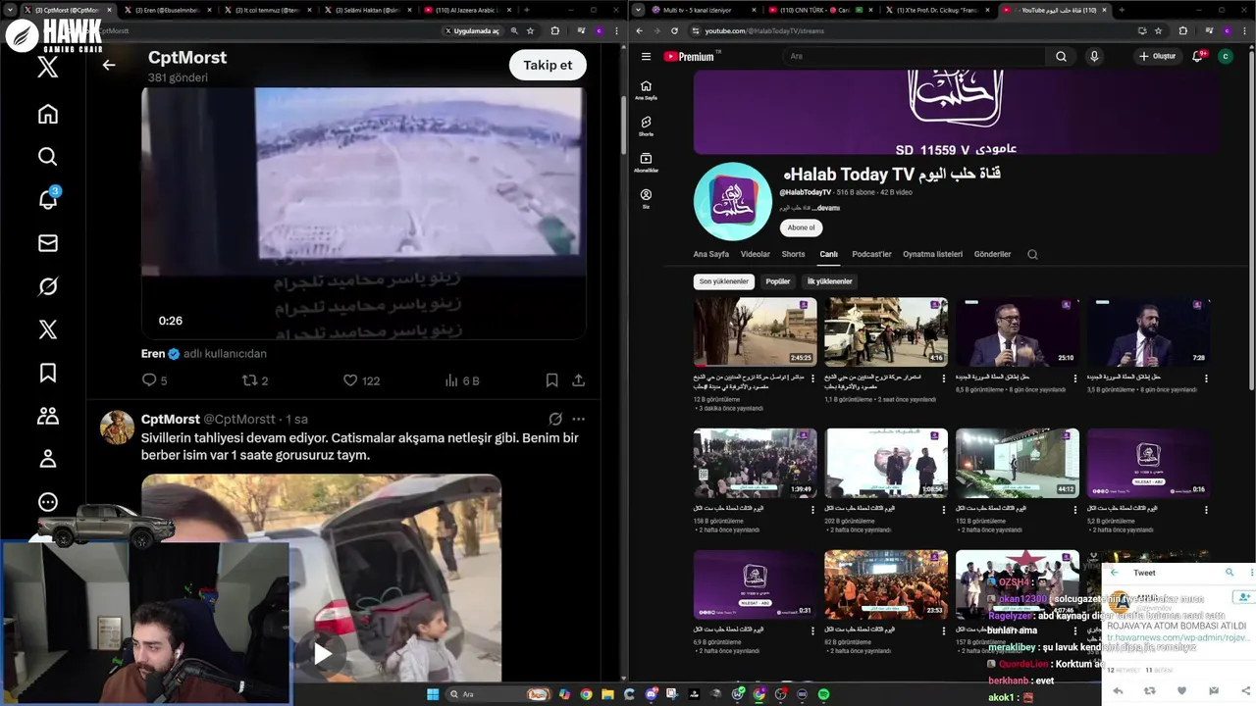The height and width of the screenshot is (706, 1256).
Task: Search within Halab Today TV channel
Action: 1032,254
